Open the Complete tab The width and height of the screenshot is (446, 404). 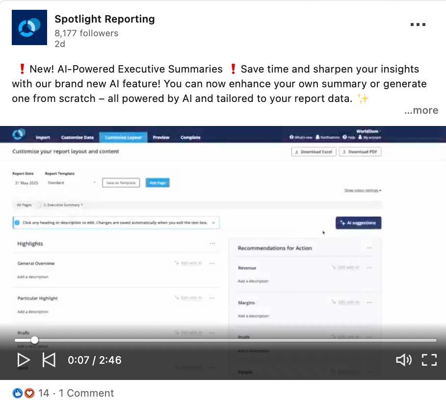tap(190, 138)
